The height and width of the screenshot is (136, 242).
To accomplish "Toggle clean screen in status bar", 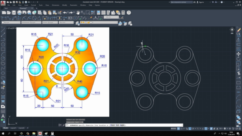I will coord(237,128).
